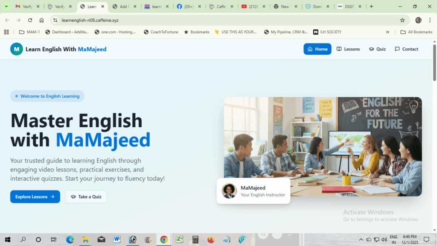Click the Explore Lessons button
Viewport: 437px width, 246px height.
point(35,196)
